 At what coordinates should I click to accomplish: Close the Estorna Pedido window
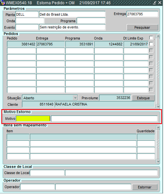pos(160,3)
